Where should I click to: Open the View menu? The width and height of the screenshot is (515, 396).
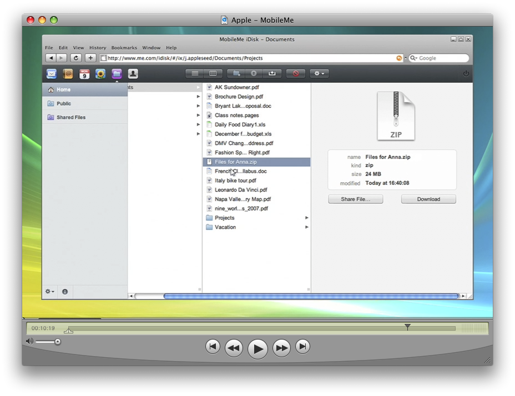(x=78, y=48)
